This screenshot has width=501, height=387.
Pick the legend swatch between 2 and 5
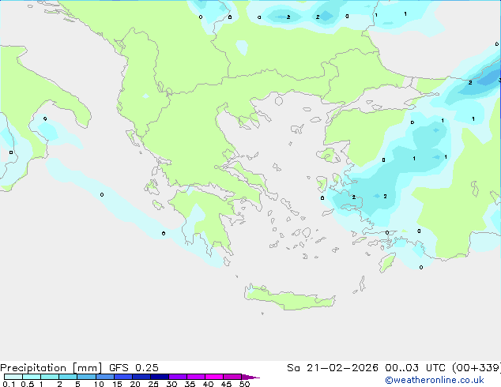pos(68,377)
